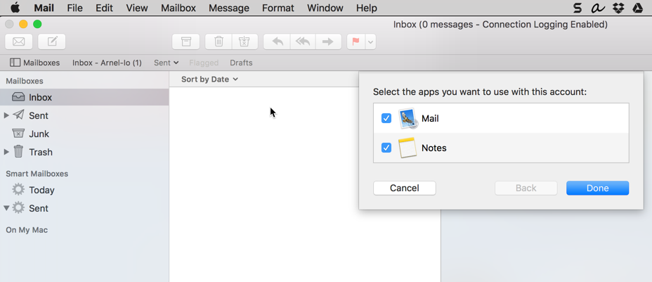The width and height of the screenshot is (652, 282).
Task: Open the Apple menu
Action: tap(15, 8)
